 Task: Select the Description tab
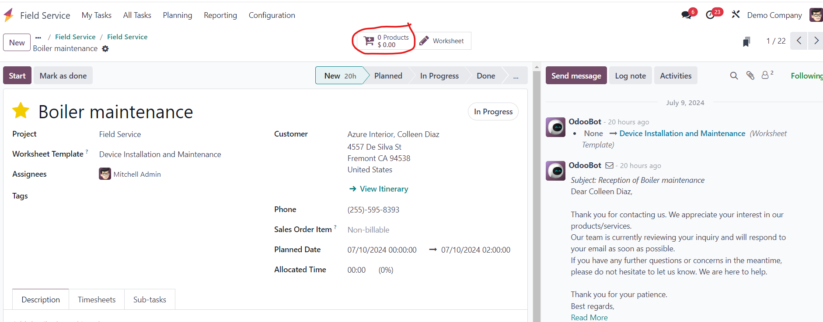[x=41, y=299]
